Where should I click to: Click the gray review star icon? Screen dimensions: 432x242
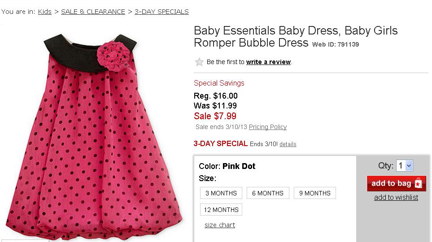pos(199,62)
